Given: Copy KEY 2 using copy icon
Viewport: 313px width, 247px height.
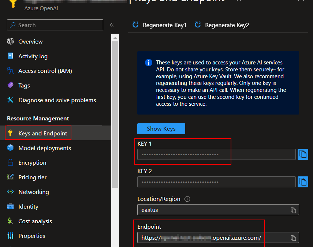Looking at the screenshot, I should [303, 182].
